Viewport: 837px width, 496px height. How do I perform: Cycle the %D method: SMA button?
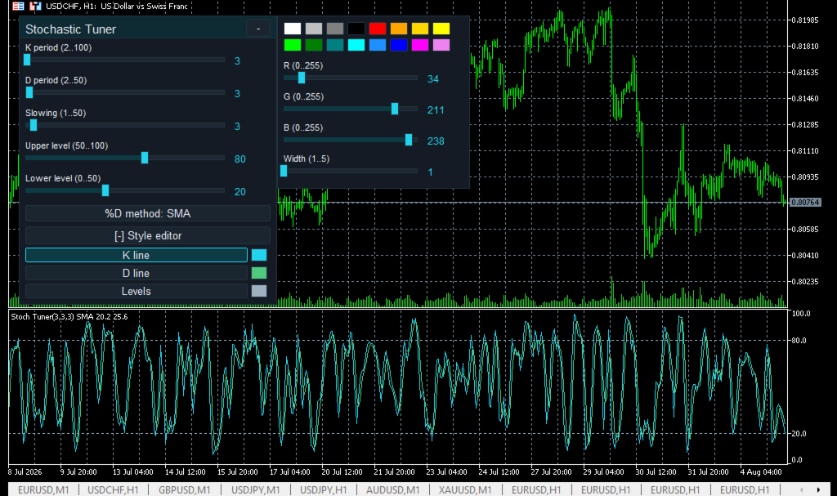pyautogui.click(x=148, y=213)
